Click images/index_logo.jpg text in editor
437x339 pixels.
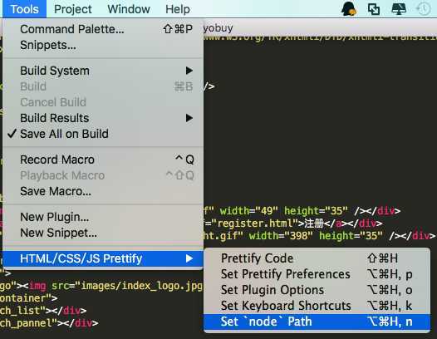pyautogui.click(x=141, y=286)
